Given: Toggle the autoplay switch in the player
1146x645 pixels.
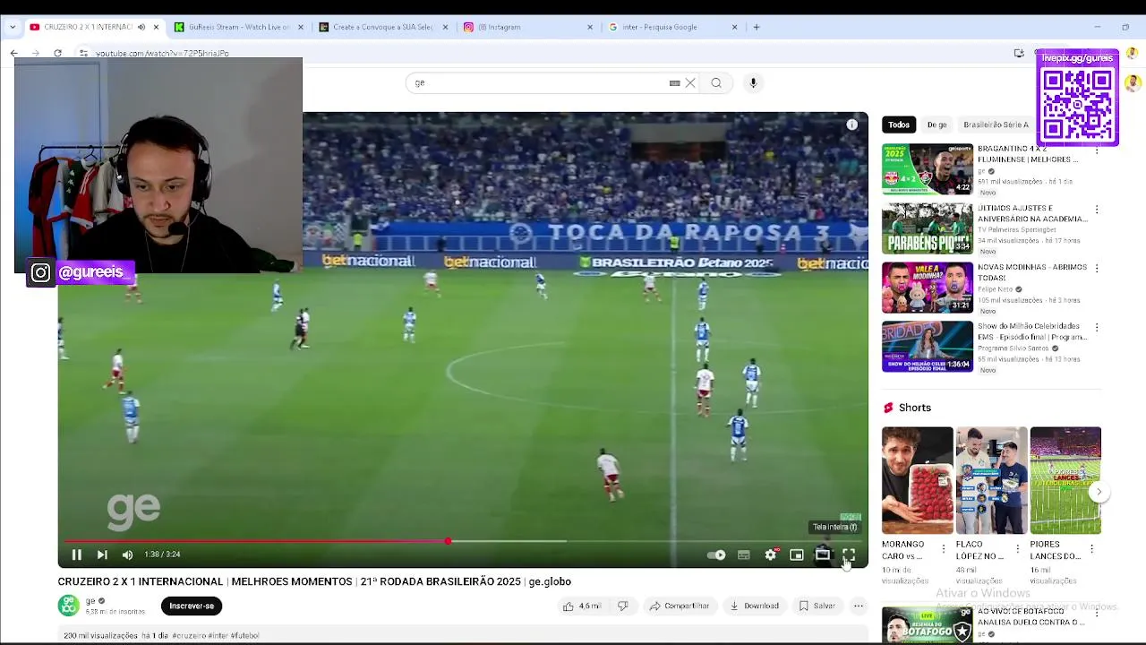Looking at the screenshot, I should (x=716, y=555).
